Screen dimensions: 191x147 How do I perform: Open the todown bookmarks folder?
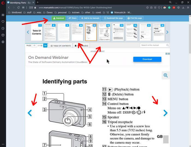pos(74,13)
